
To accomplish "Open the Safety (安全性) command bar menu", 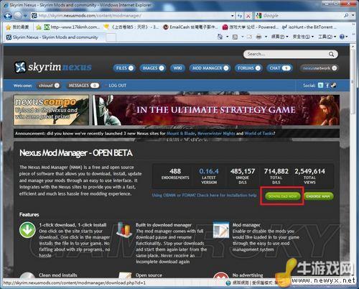I will point(303,37).
